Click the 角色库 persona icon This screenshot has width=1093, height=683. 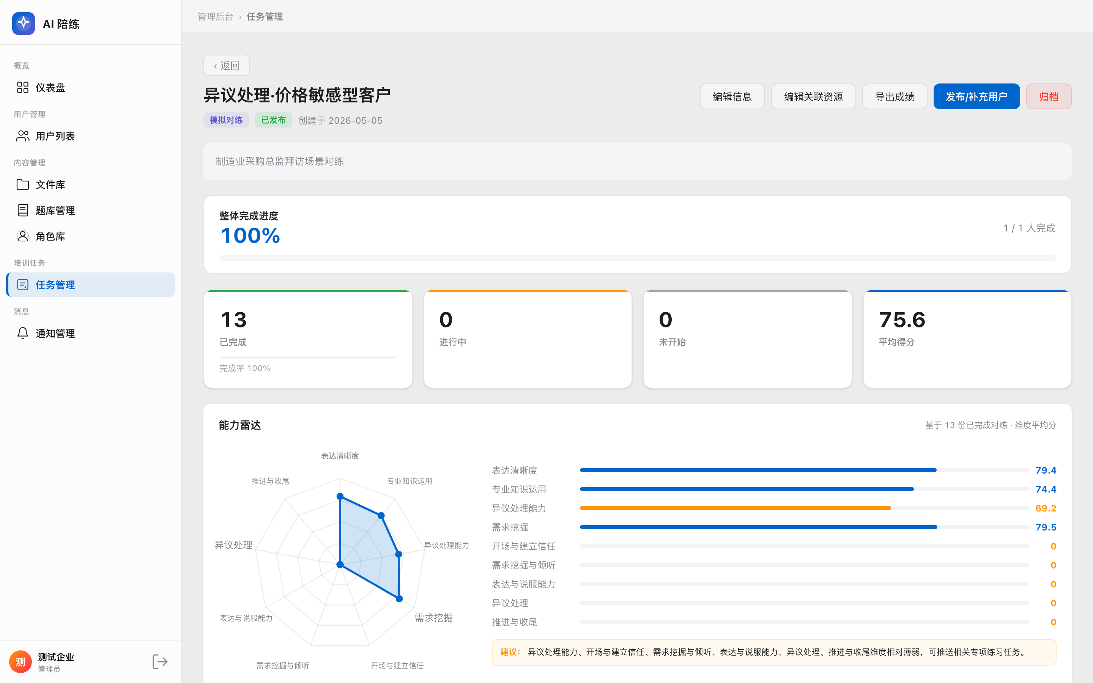click(23, 236)
